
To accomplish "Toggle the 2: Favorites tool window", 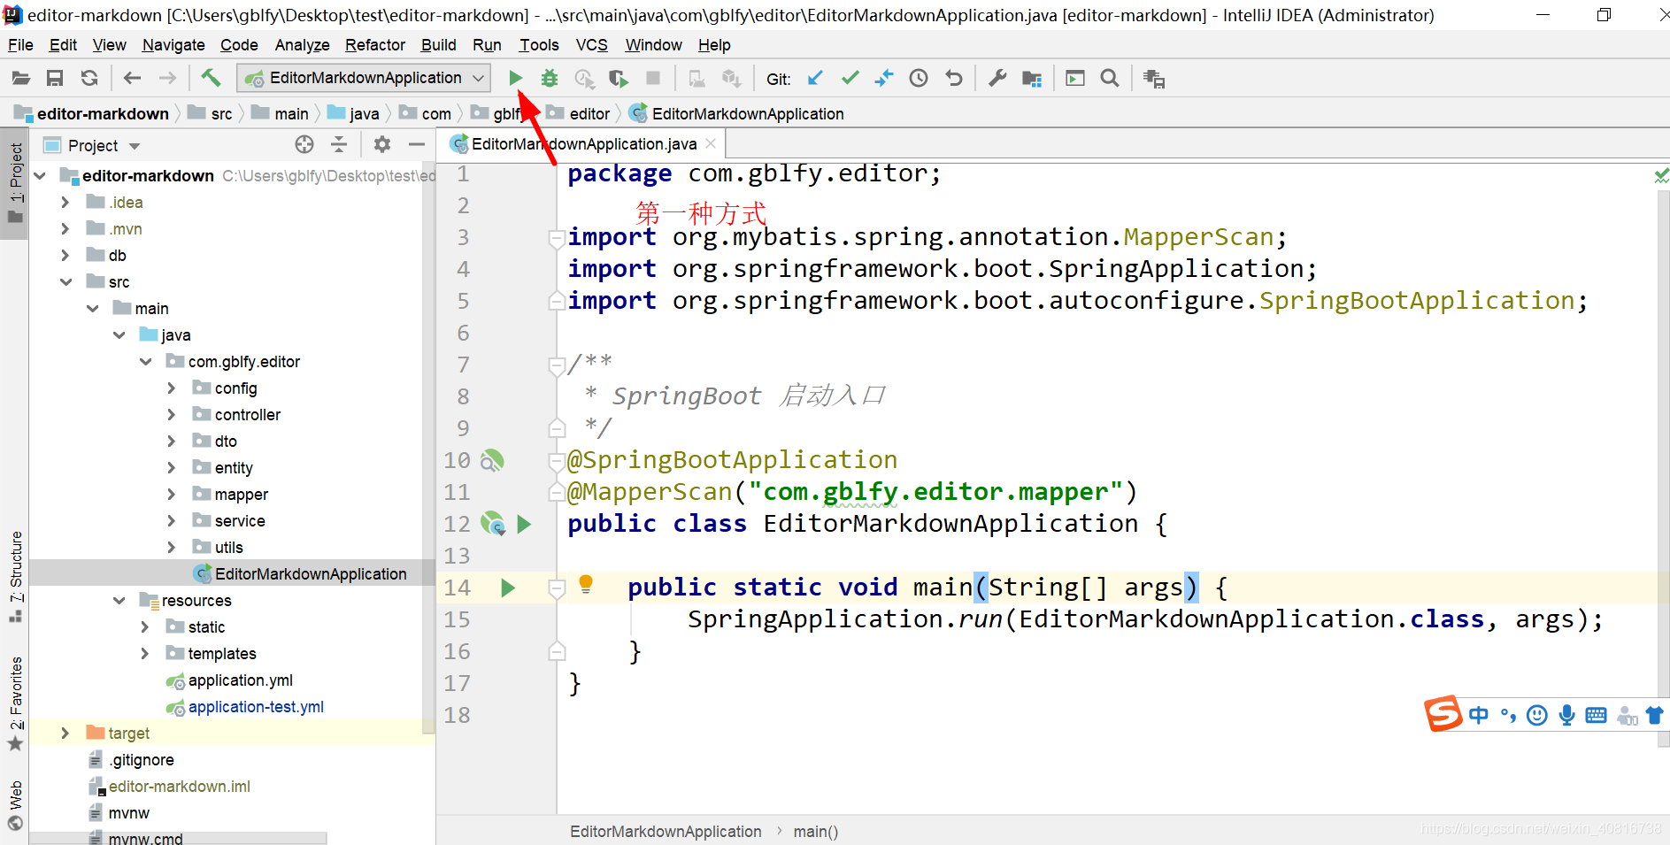I will [x=15, y=703].
